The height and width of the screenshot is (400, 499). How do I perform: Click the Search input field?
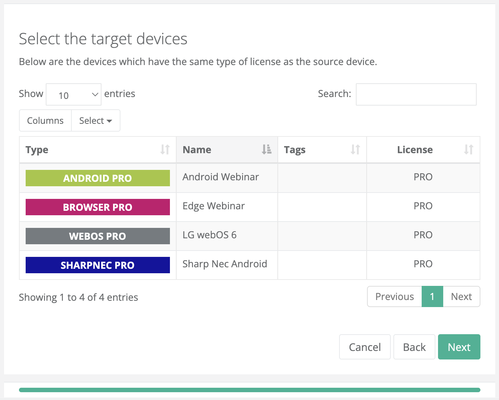coord(416,94)
